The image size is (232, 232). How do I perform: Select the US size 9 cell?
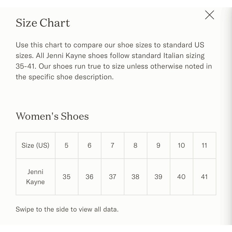(x=159, y=145)
